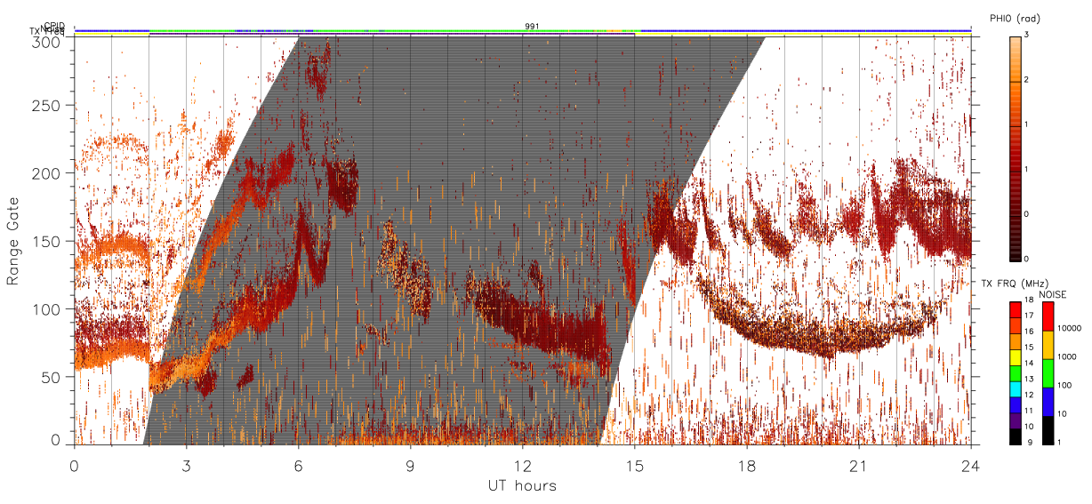Click the 'UT hours' axis label
Image resolution: width=1092 pixels, height=504 pixels.
pyautogui.click(x=522, y=485)
